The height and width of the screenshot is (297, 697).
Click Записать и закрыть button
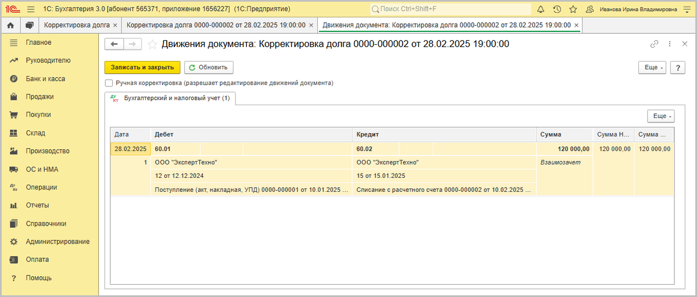point(142,67)
